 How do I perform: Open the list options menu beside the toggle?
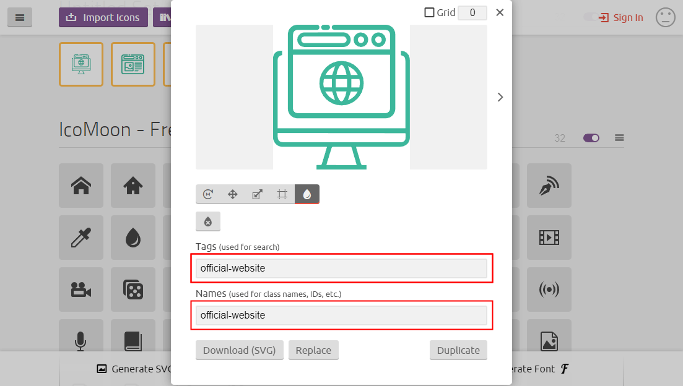619,137
